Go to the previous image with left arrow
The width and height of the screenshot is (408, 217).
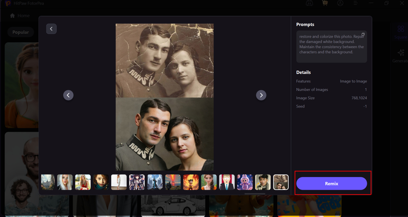pos(68,95)
